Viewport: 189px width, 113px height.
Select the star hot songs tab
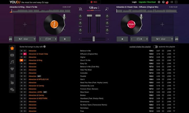pos(12,48)
